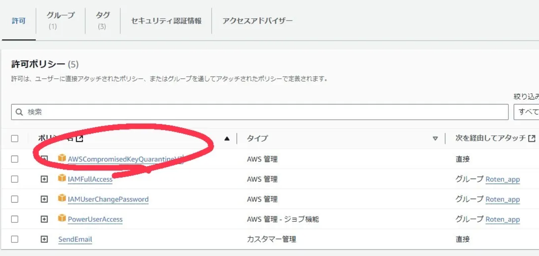Screen dimensions: 539x256
Task: Click the AWS managed policy icon beside IAMFullAccess
Action: pos(62,178)
